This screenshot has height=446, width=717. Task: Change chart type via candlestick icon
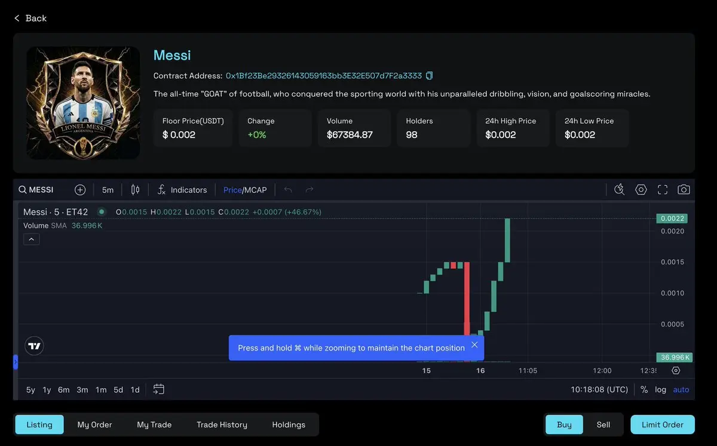click(x=135, y=190)
